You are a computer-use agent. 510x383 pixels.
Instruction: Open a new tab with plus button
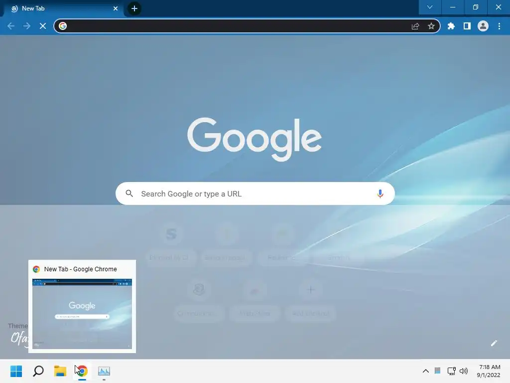[134, 8]
